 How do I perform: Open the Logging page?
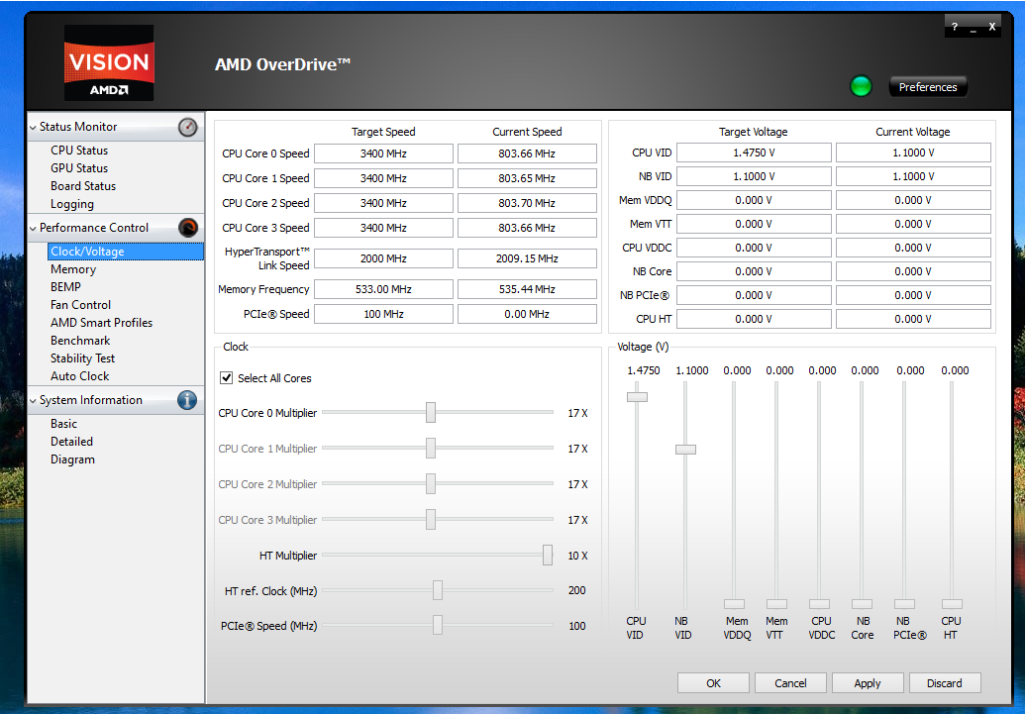pos(72,204)
